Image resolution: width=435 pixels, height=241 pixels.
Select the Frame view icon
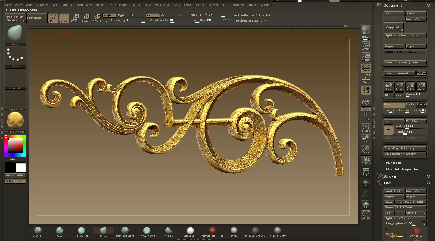(x=366, y=128)
